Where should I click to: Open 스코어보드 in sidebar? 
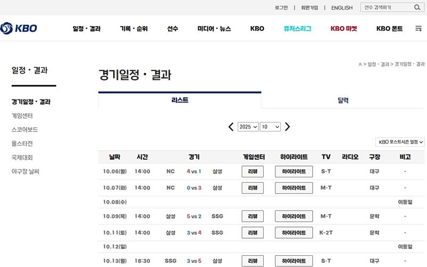(x=25, y=129)
